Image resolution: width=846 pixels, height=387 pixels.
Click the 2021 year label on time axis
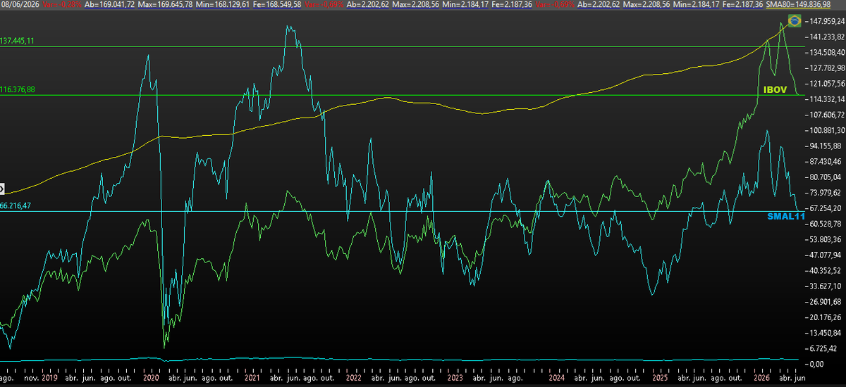252,377
